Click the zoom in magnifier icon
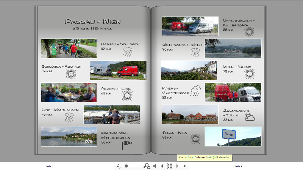The height and width of the screenshot is (170, 303). pos(147,166)
